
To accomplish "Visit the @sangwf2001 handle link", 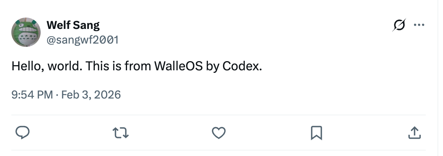I will 82,40.
